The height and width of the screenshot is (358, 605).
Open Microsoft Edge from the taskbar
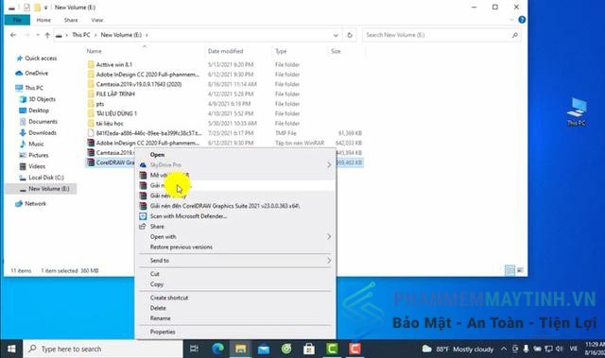coord(218,349)
